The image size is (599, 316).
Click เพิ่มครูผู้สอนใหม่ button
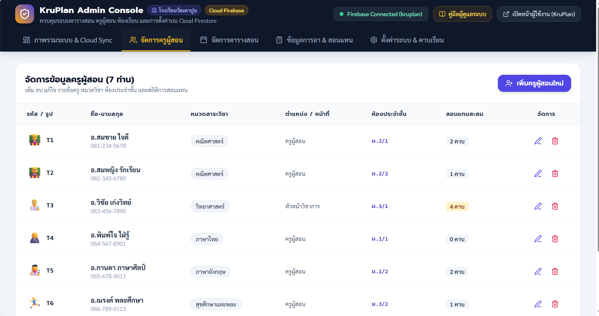pyautogui.click(x=534, y=83)
